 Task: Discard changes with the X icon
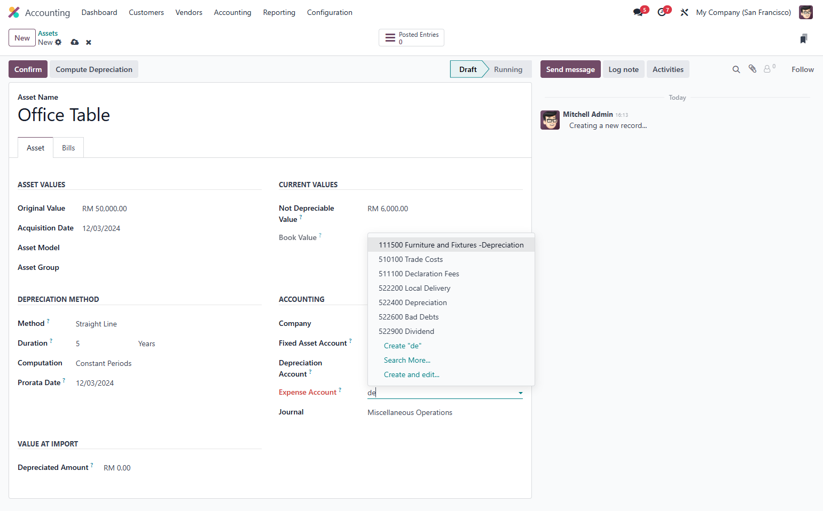[89, 42]
